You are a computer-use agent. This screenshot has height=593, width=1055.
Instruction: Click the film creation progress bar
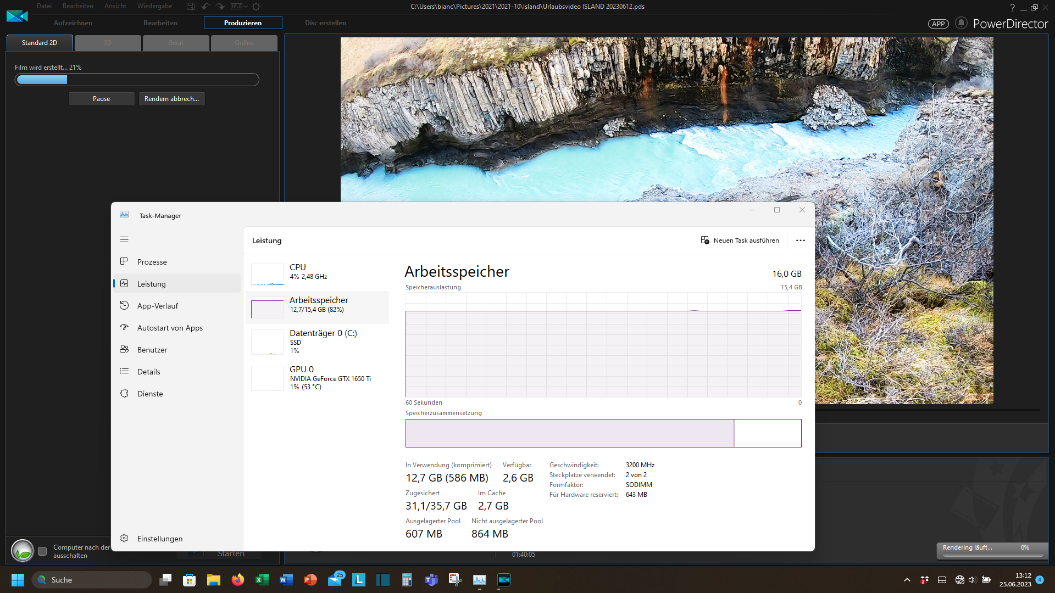click(137, 80)
